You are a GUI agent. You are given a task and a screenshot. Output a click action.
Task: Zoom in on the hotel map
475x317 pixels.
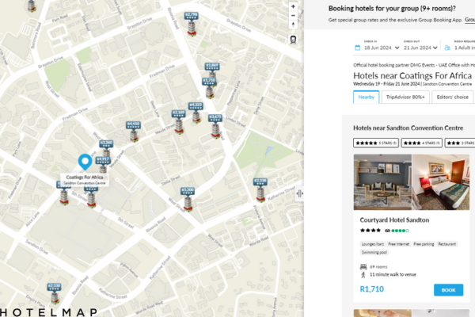pos(294,6)
